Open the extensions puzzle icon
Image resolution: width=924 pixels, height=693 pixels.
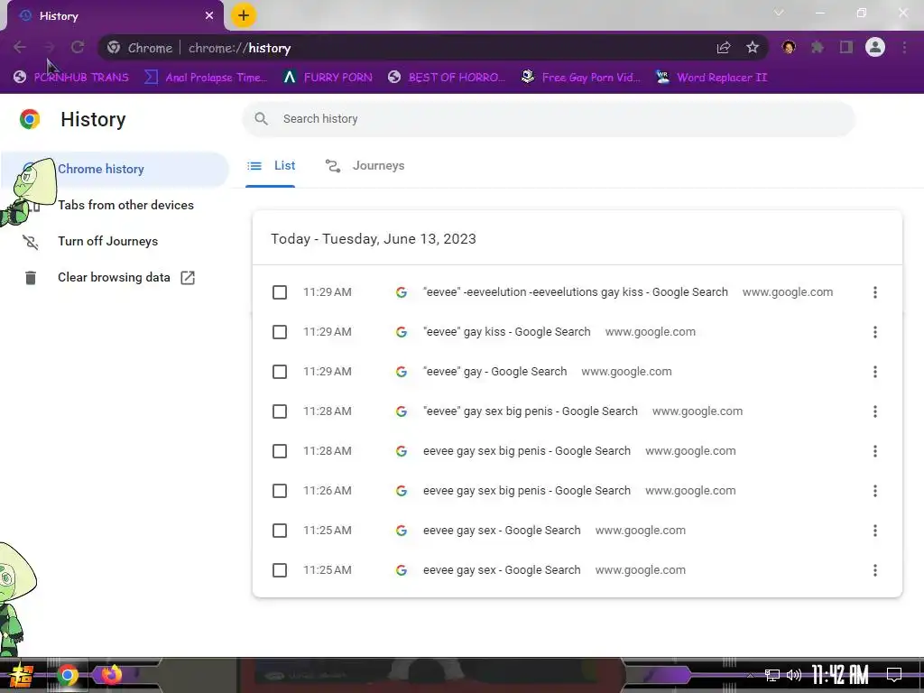(x=818, y=47)
